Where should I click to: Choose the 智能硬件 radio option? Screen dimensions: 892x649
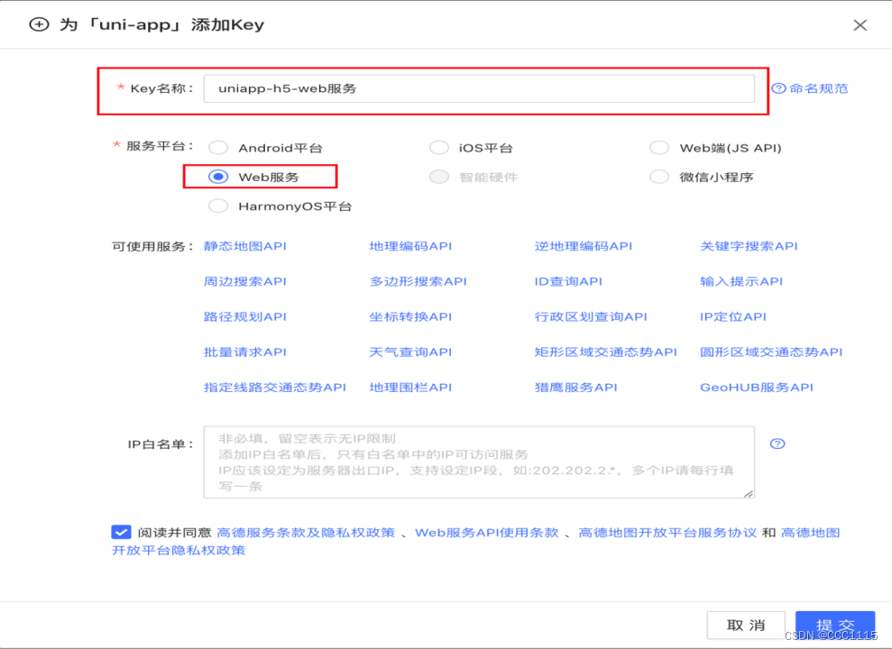click(438, 177)
